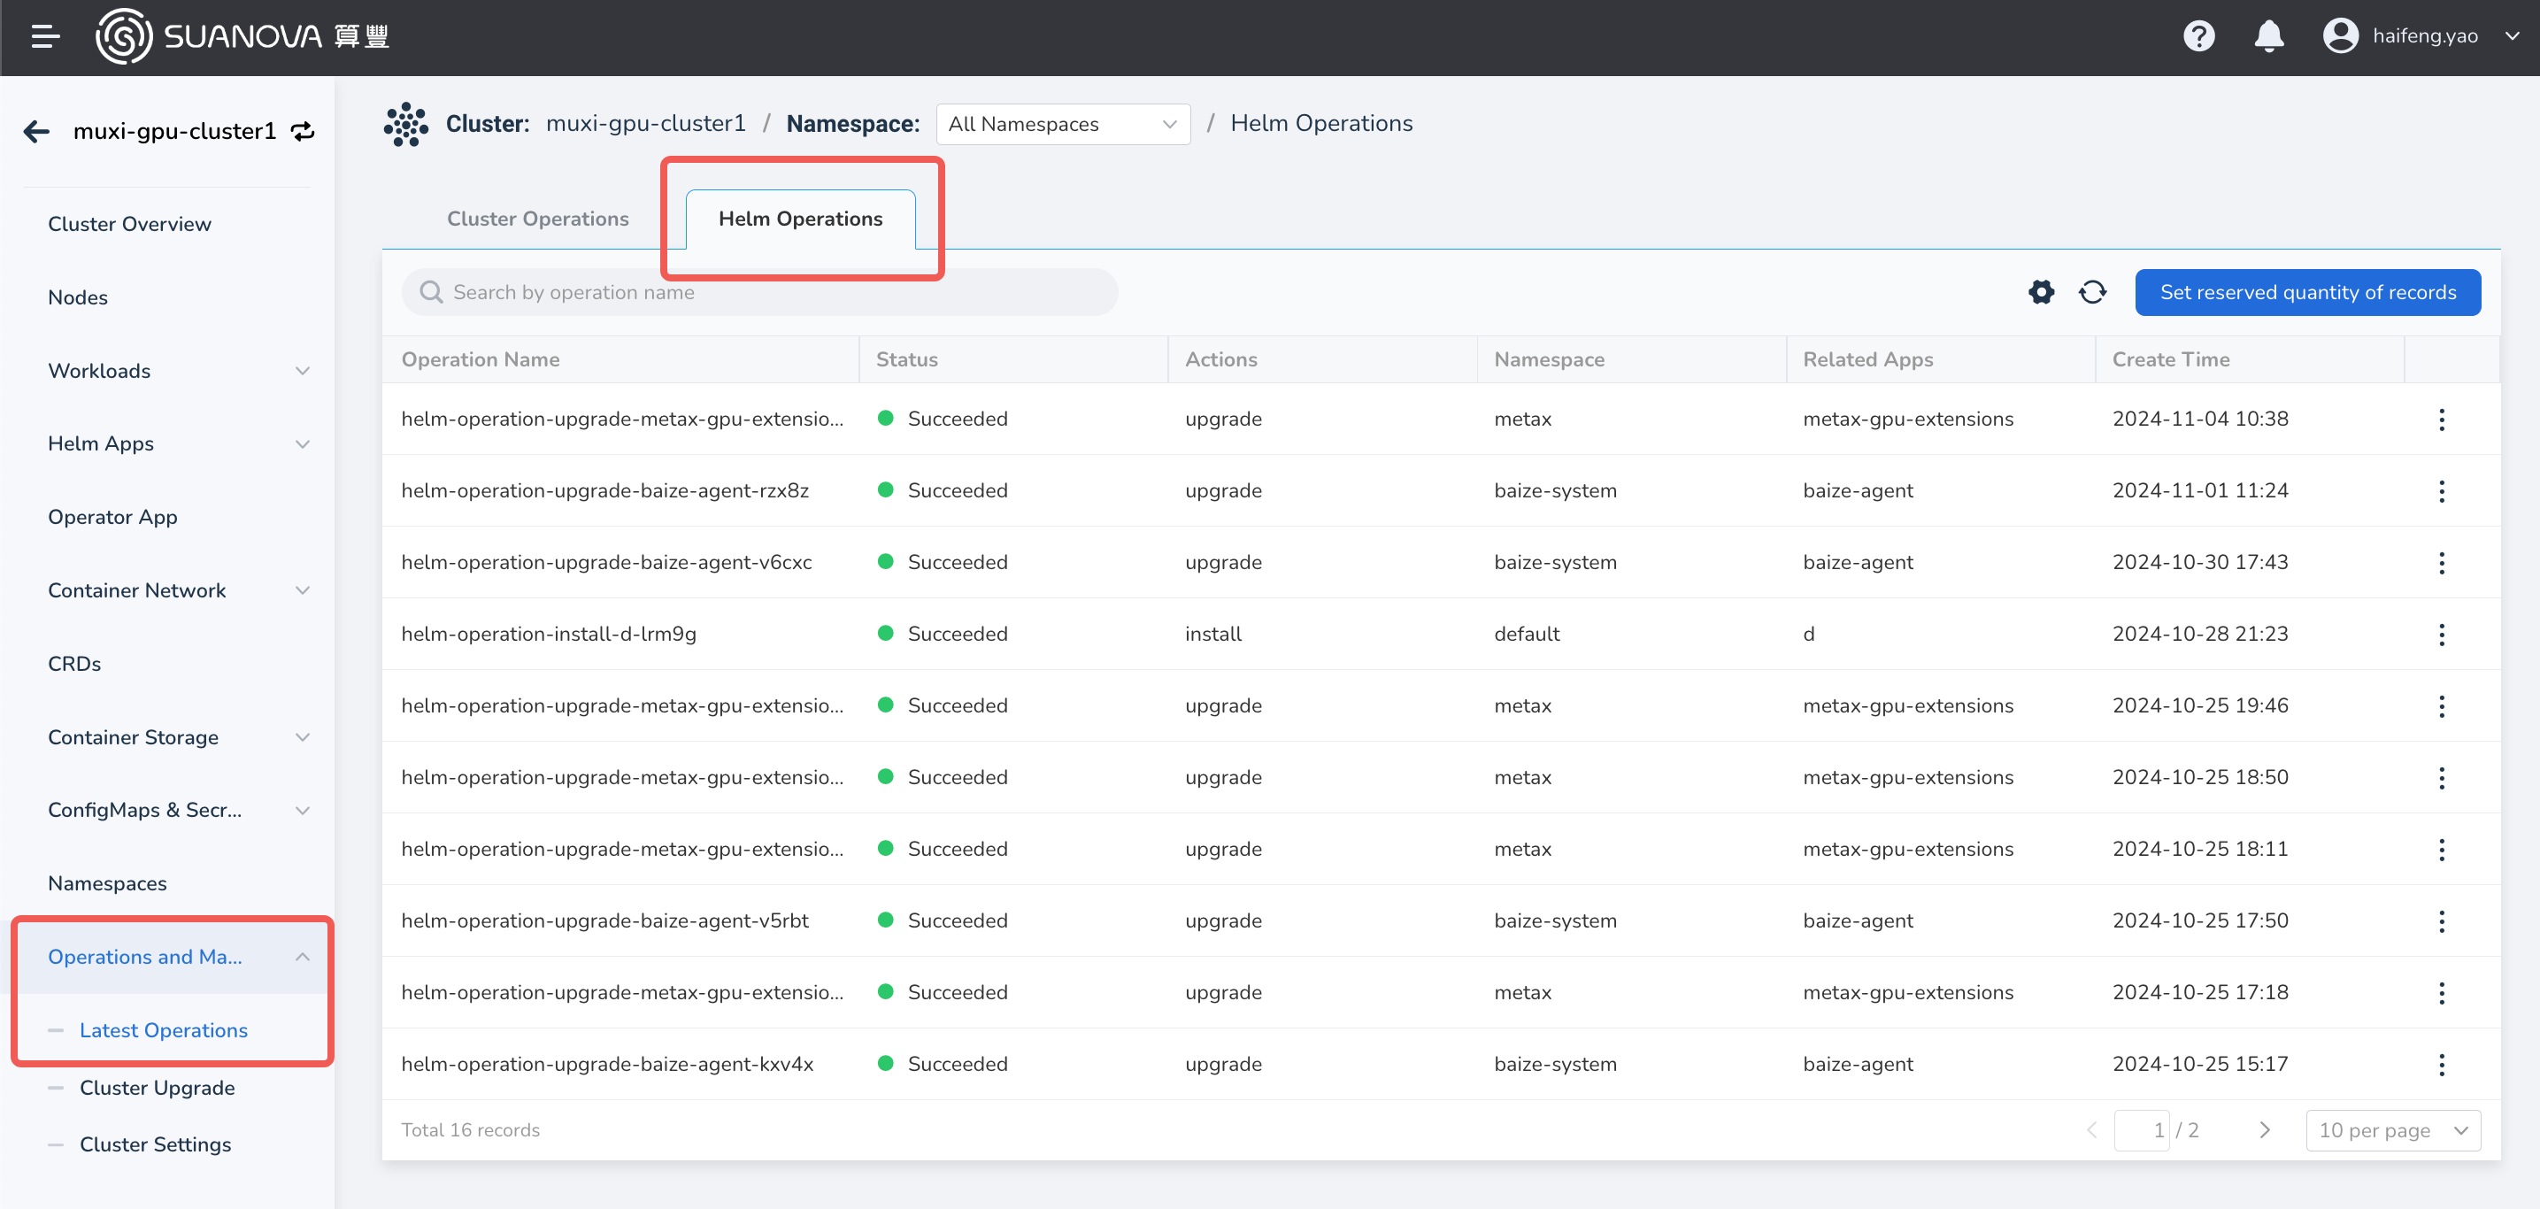Image resolution: width=2540 pixels, height=1209 pixels.
Task: Open Cluster Upgrade submenu item
Action: click(x=157, y=1088)
